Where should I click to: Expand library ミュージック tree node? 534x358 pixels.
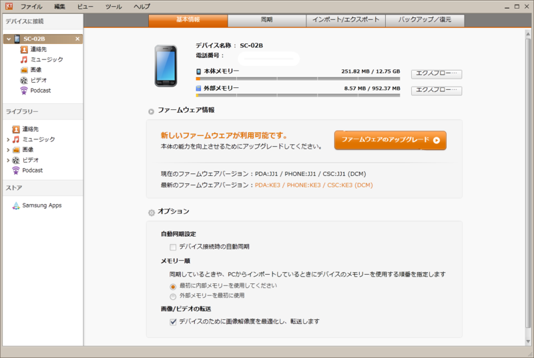8,139
